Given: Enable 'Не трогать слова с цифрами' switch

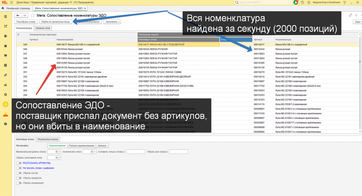Looking at the screenshot, I should [x=19, y=168].
